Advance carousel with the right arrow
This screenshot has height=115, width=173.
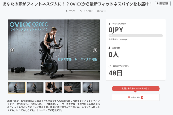pyautogui.click(x=95, y=50)
